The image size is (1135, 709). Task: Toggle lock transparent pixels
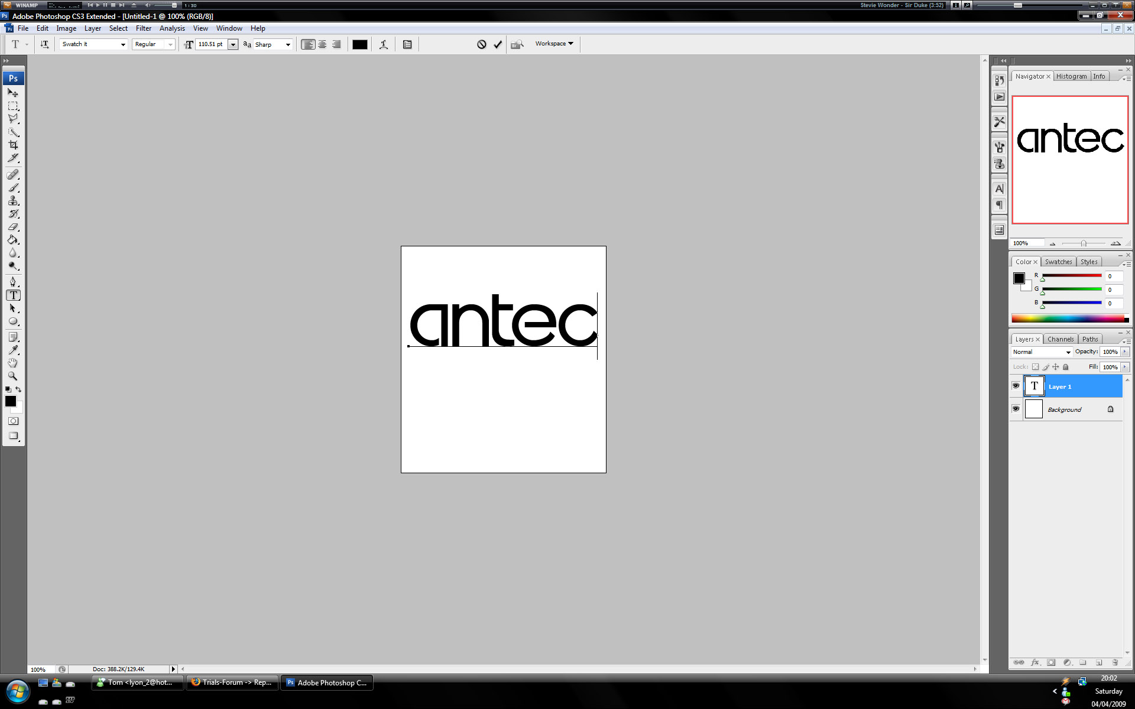pos(1035,367)
